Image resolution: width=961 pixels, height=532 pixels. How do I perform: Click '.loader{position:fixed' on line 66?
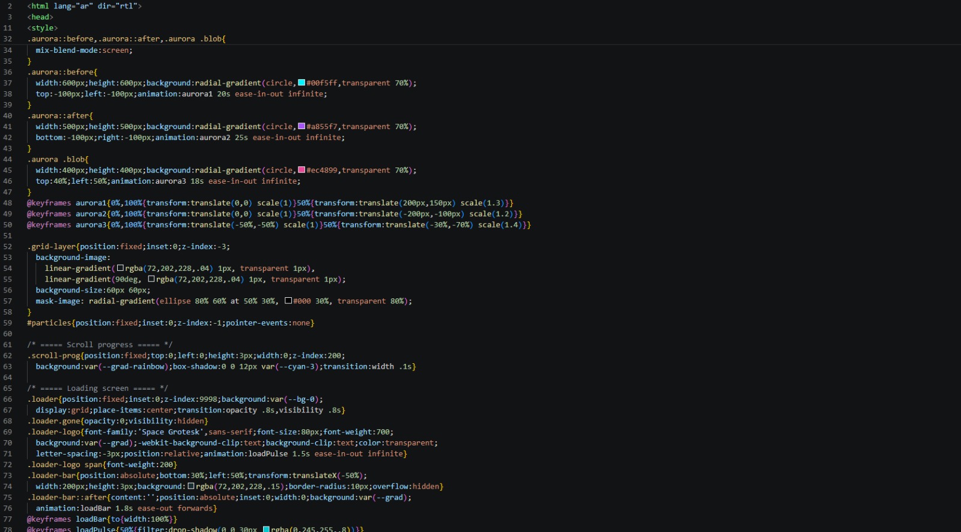point(76,399)
